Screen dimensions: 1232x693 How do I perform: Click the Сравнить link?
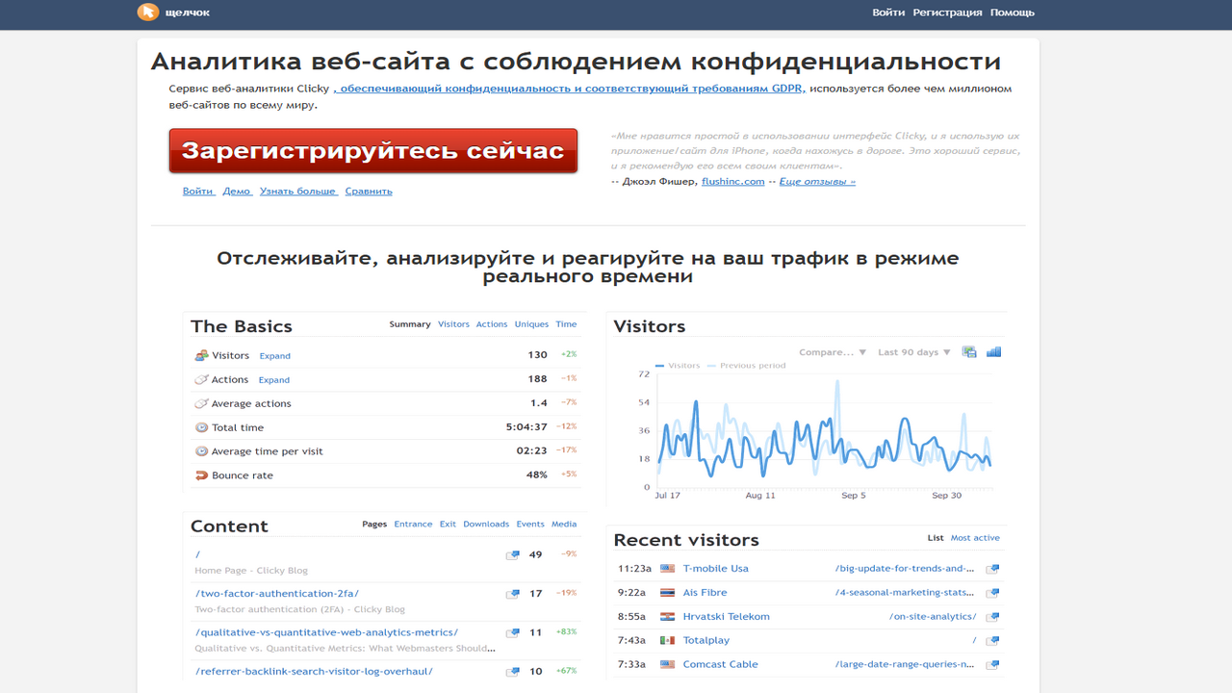369,192
